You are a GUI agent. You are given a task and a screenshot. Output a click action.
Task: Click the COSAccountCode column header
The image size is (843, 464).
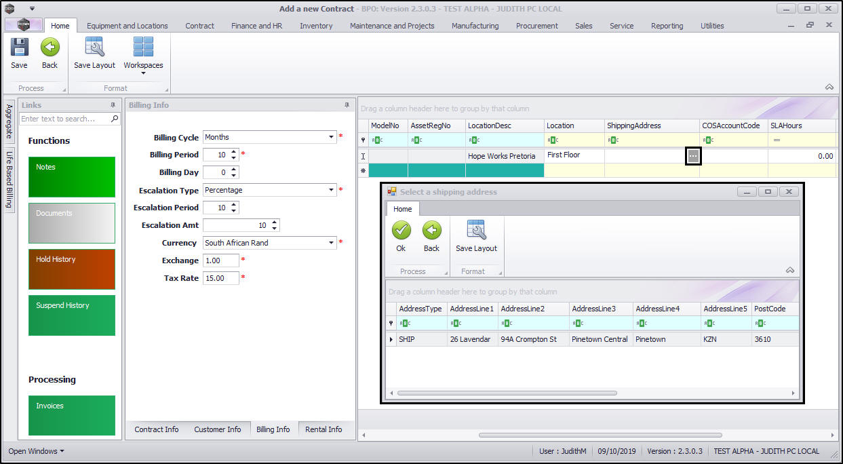click(x=734, y=125)
